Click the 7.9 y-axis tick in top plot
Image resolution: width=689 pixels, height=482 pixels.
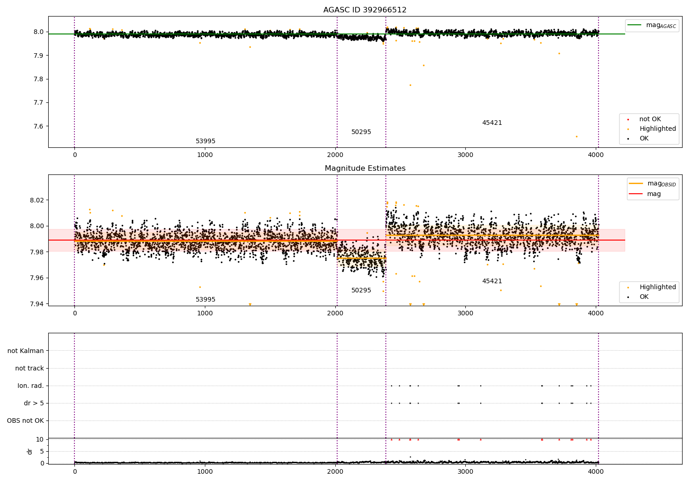tap(38, 56)
